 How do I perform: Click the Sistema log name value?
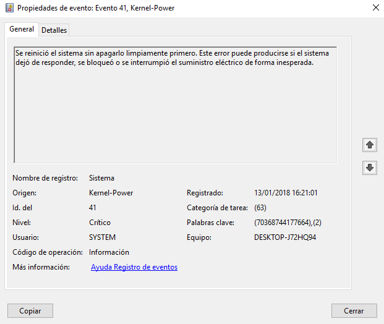101,178
